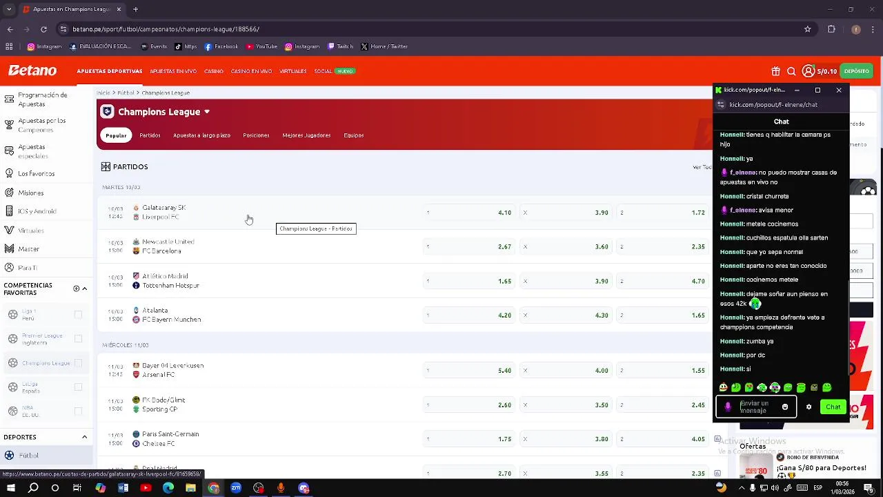This screenshot has width=883, height=497.
Task: Open the Twitch bookmark
Action: point(340,46)
